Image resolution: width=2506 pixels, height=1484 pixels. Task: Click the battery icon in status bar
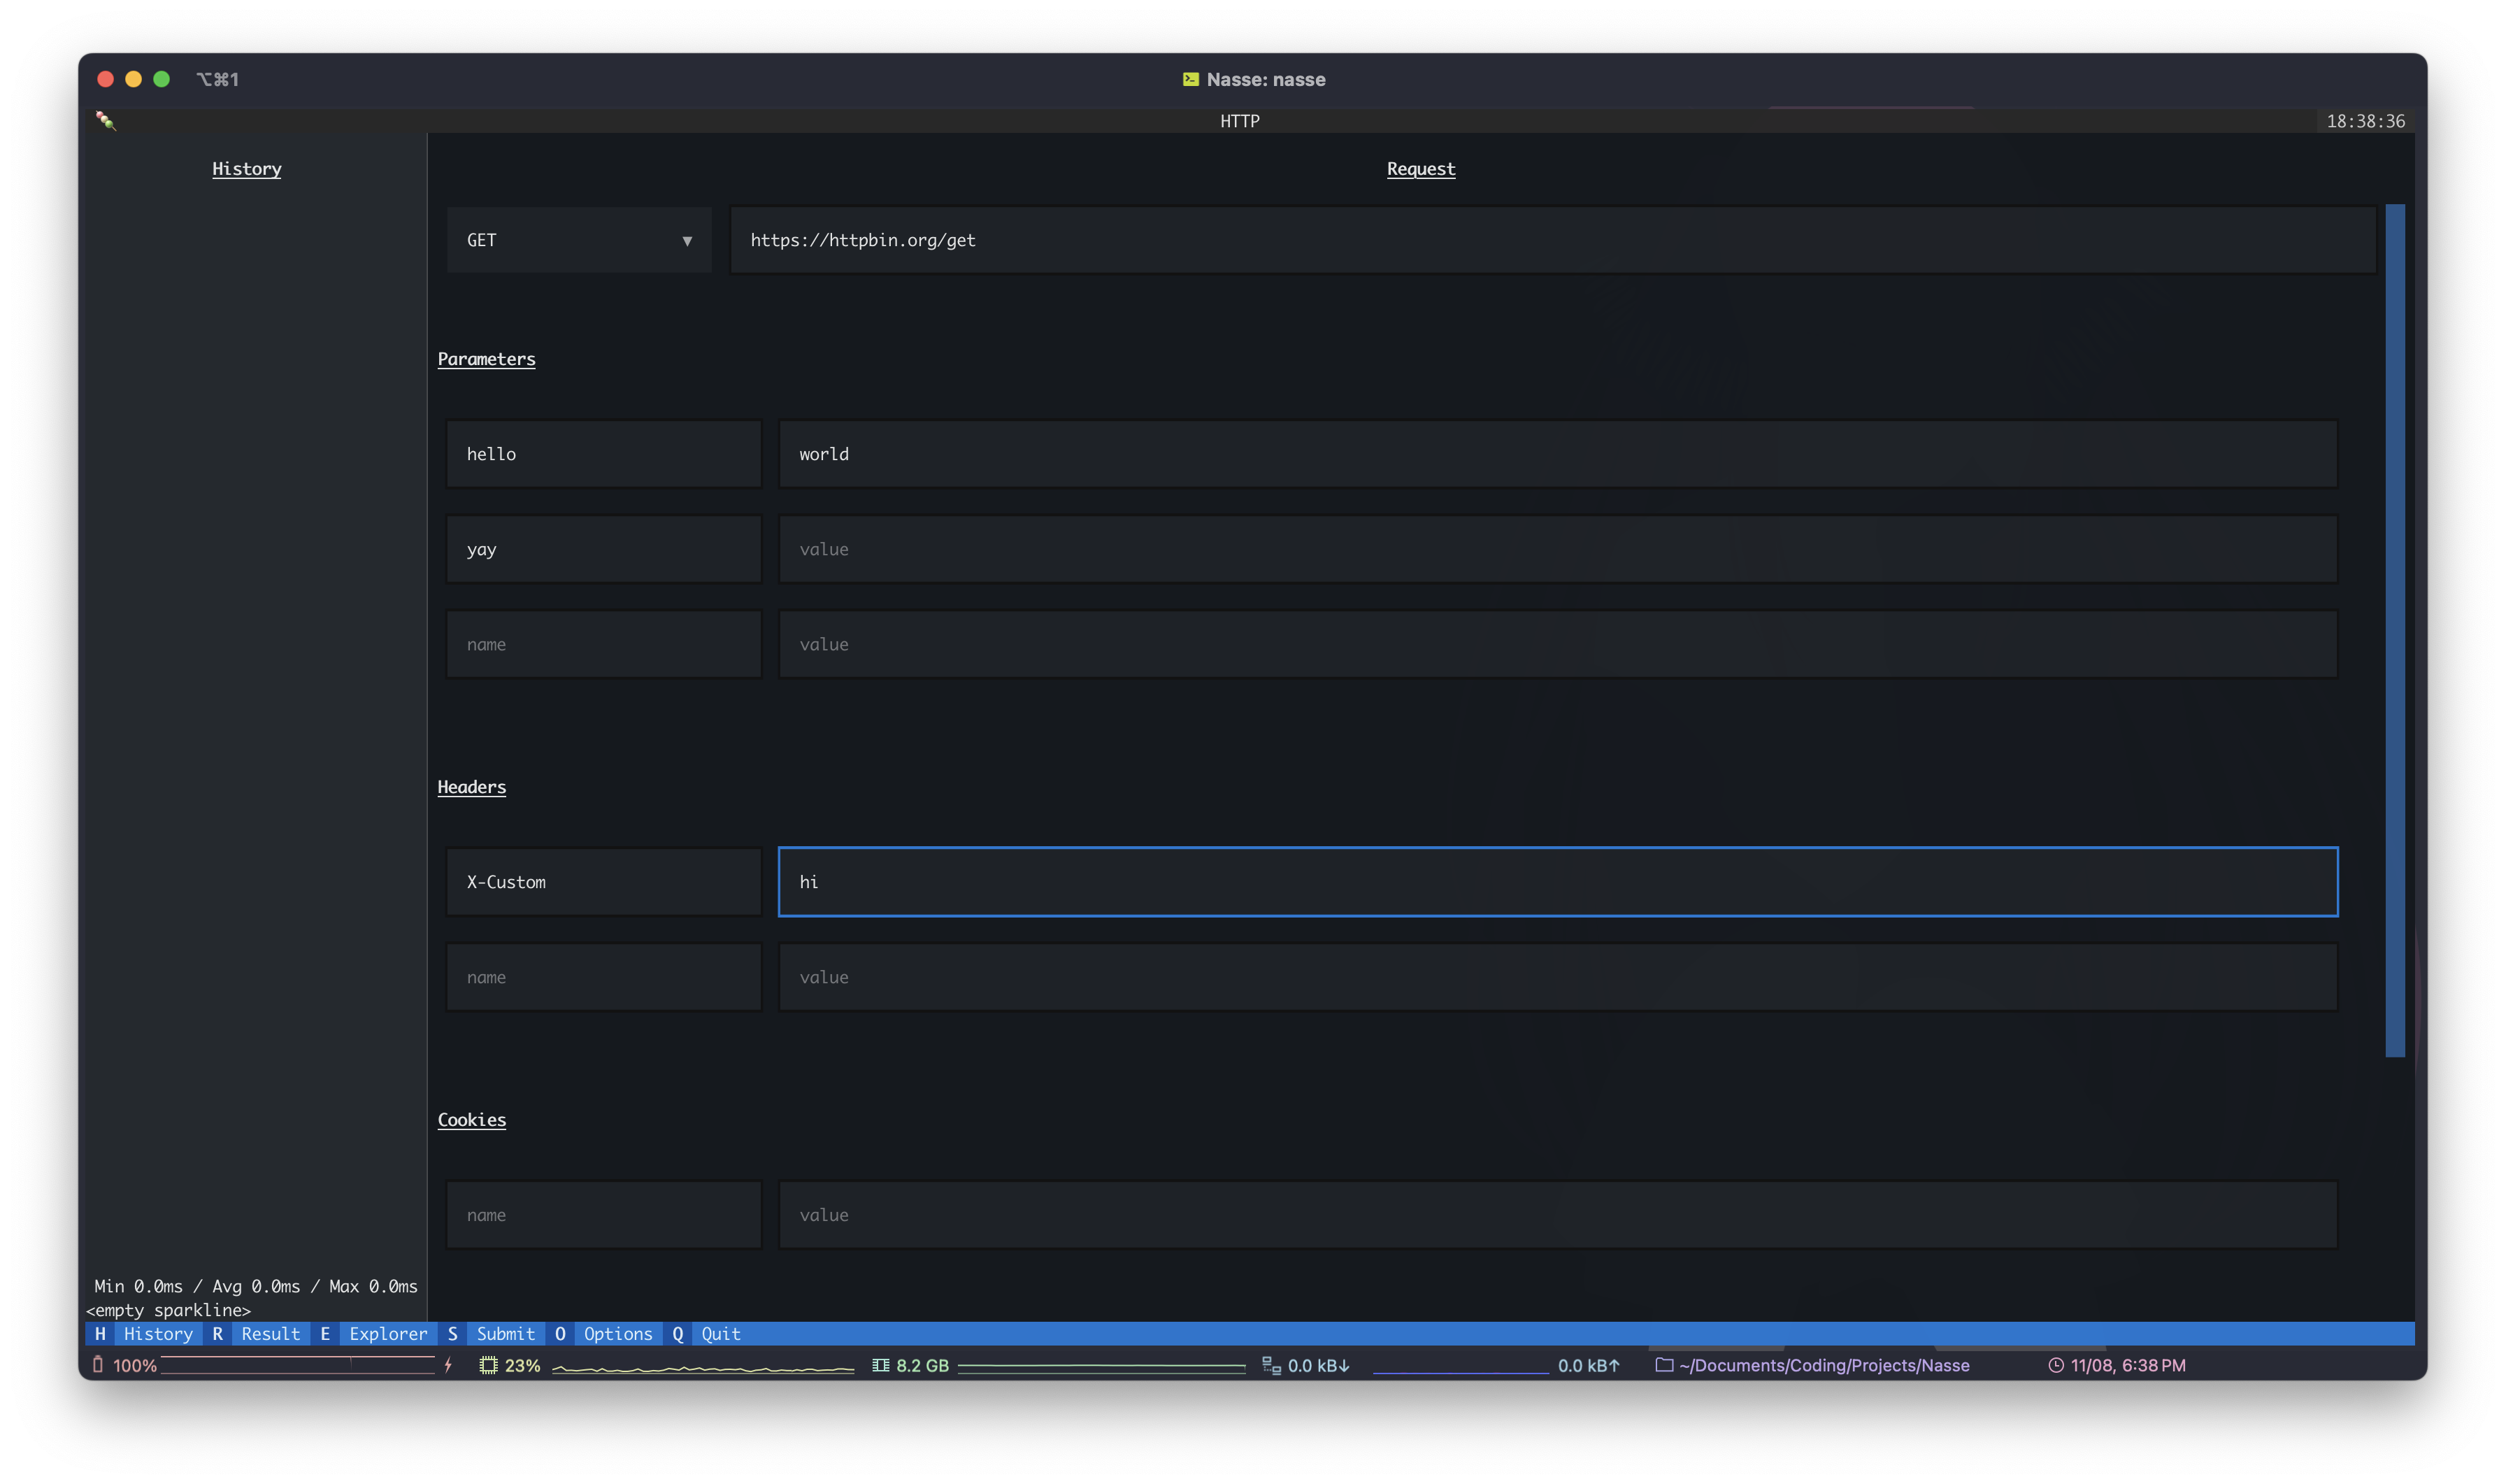click(x=98, y=1365)
